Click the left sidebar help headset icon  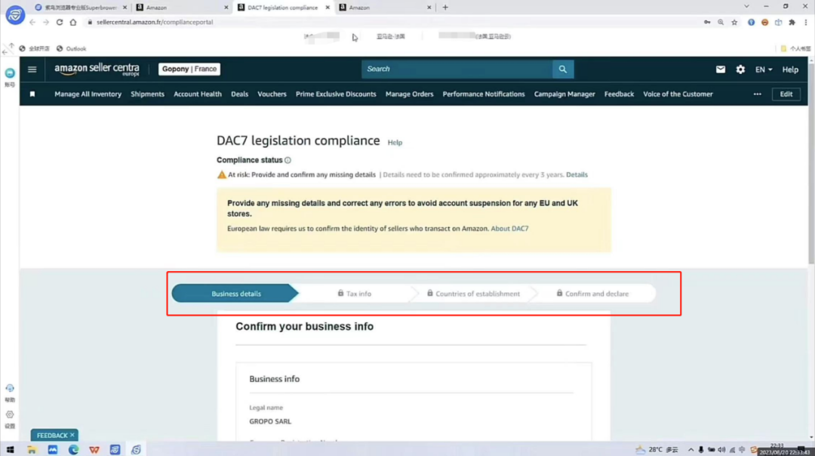[x=10, y=388]
